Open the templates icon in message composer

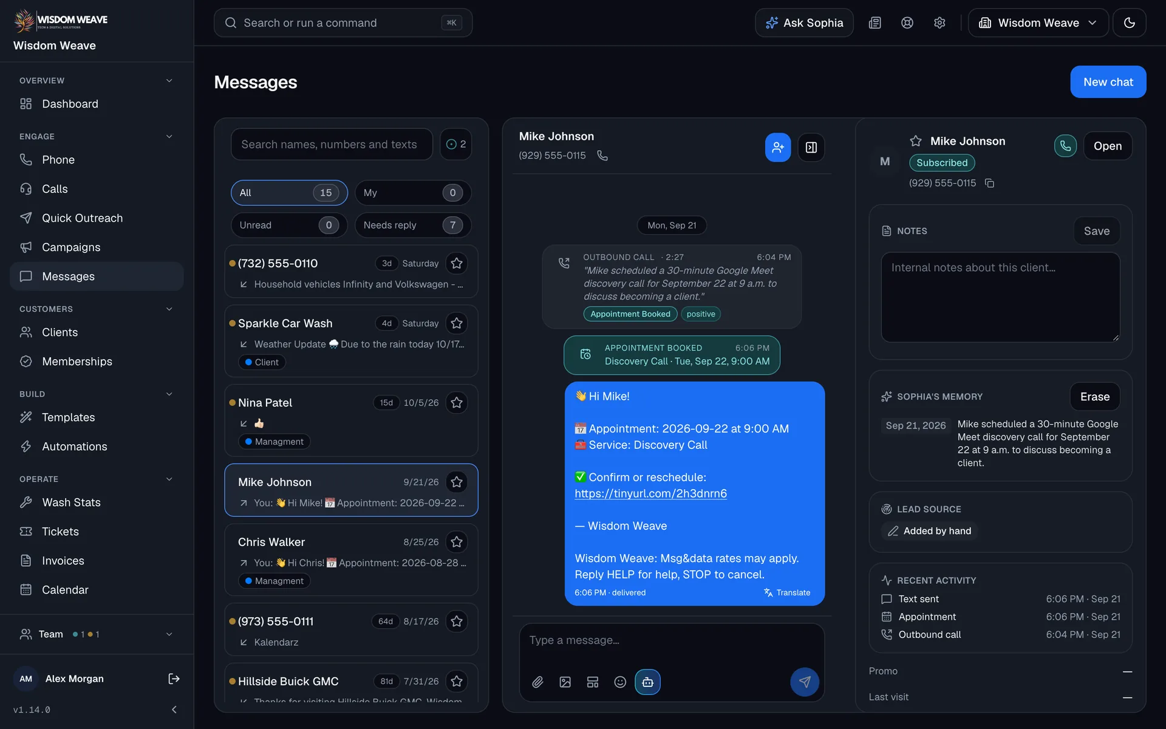pyautogui.click(x=593, y=682)
